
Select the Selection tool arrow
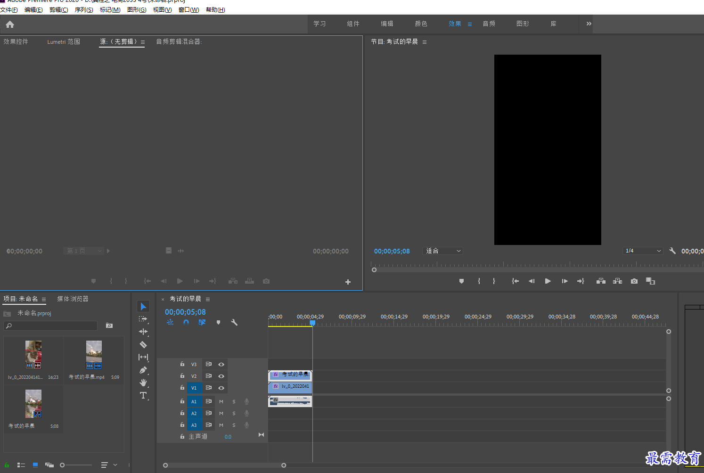[143, 306]
